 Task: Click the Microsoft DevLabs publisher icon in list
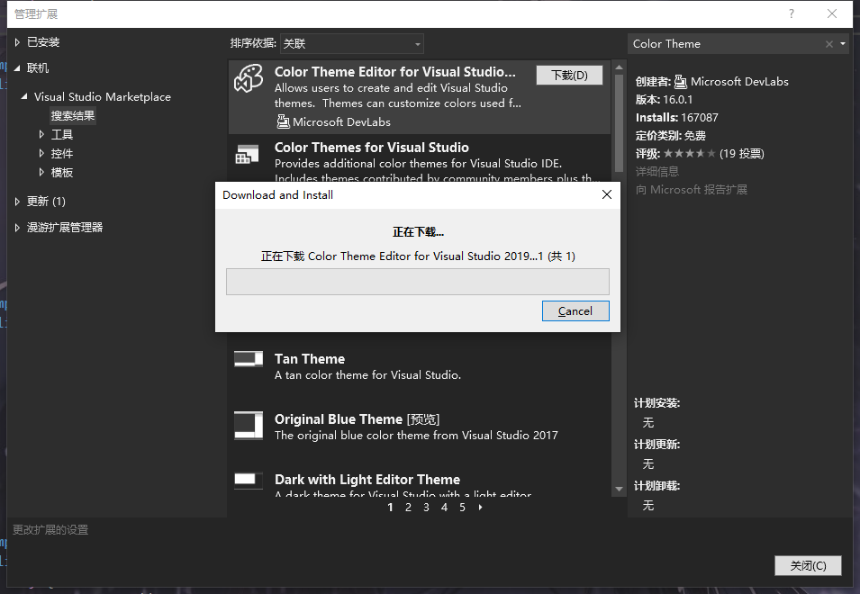pos(283,121)
